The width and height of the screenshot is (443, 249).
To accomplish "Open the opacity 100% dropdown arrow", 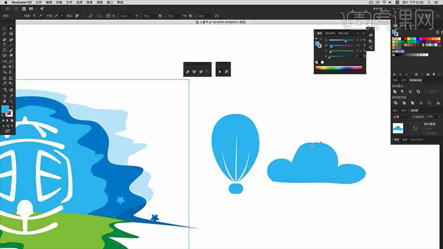I will pos(439,117).
